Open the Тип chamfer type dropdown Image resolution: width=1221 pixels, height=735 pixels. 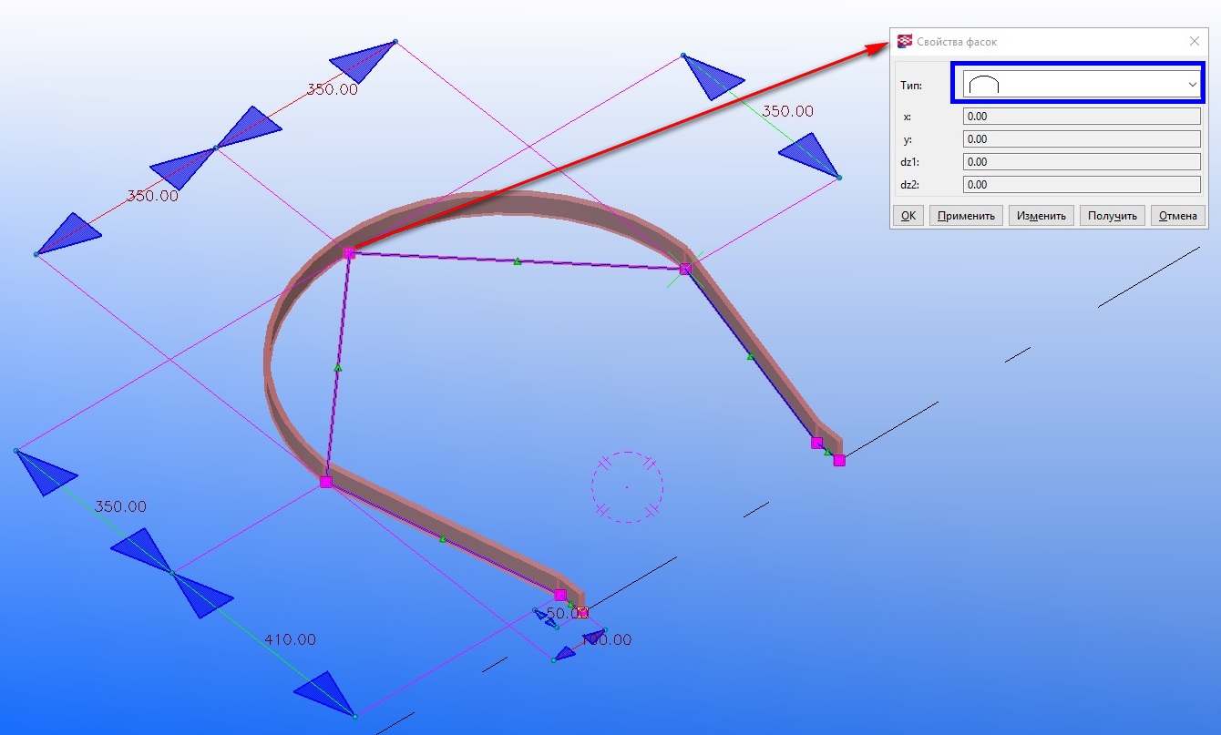click(x=1082, y=85)
